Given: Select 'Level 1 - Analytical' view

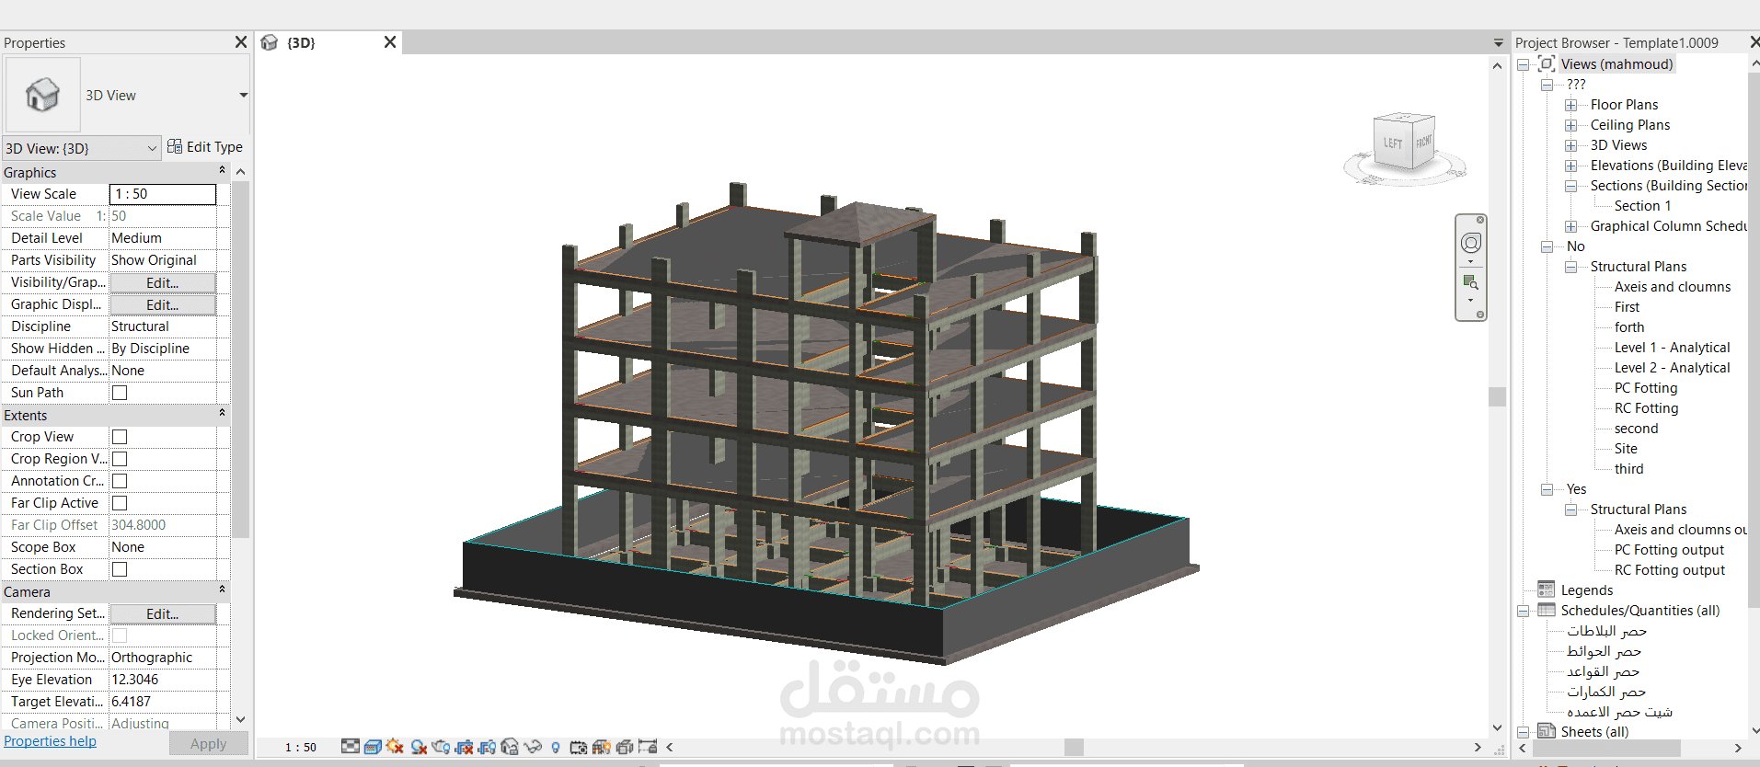Looking at the screenshot, I should (x=1672, y=348).
